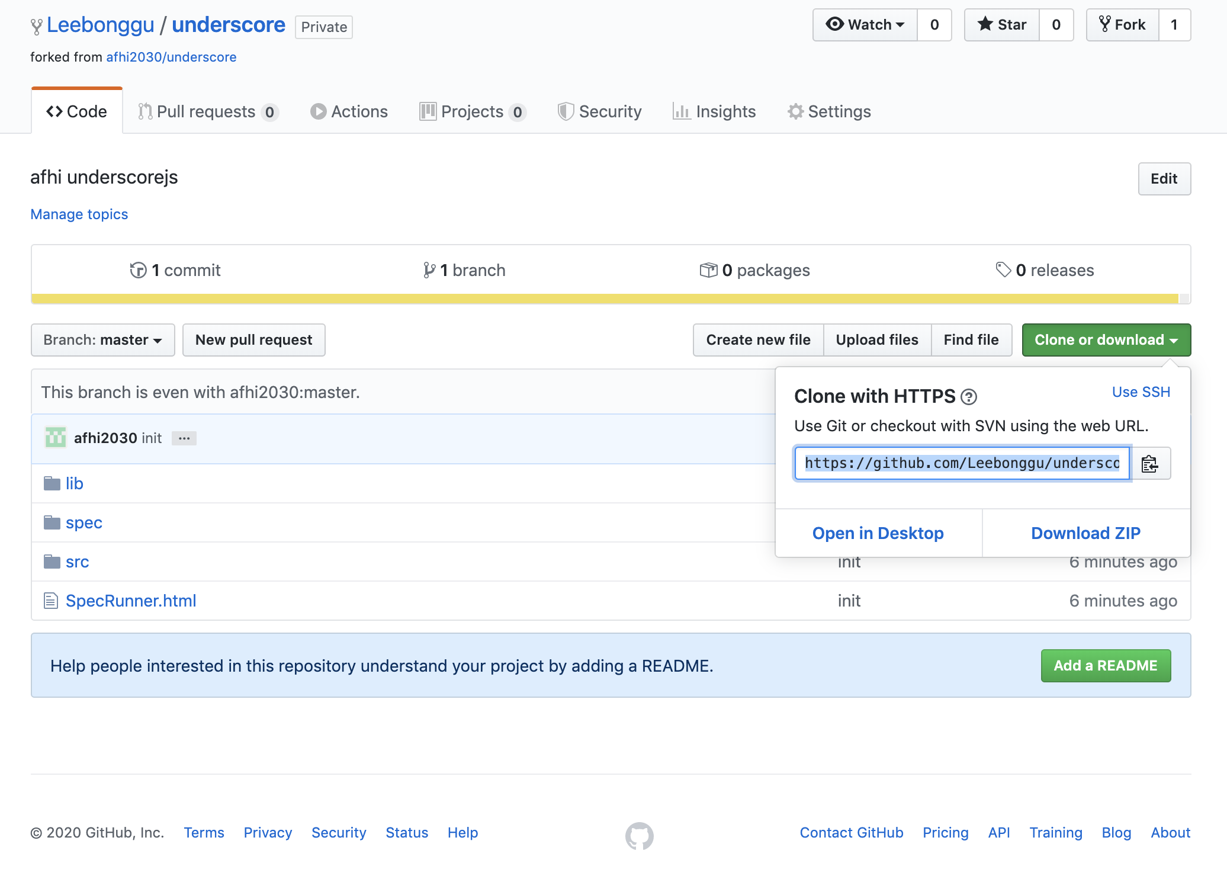Open Training footer link
The width and height of the screenshot is (1227, 879).
click(x=1056, y=833)
